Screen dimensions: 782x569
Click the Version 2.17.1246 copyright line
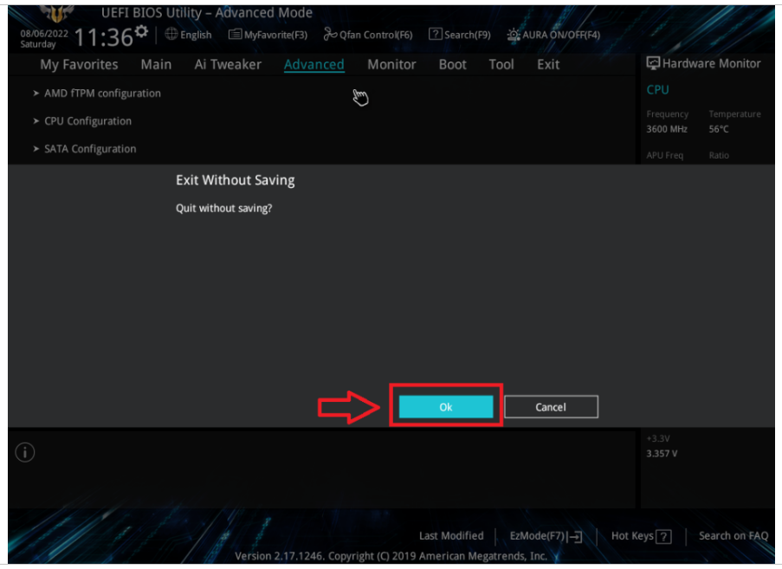click(391, 556)
